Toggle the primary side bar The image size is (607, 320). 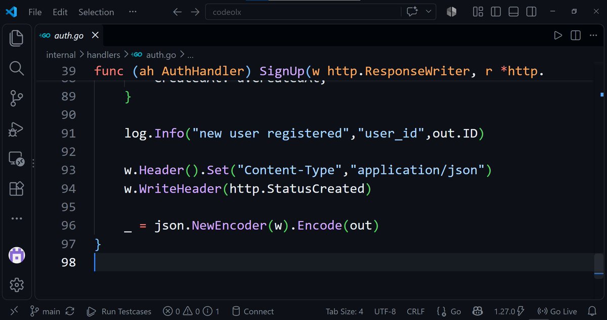point(496,12)
